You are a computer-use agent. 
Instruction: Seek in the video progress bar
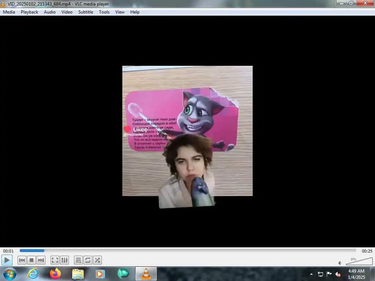188,250
